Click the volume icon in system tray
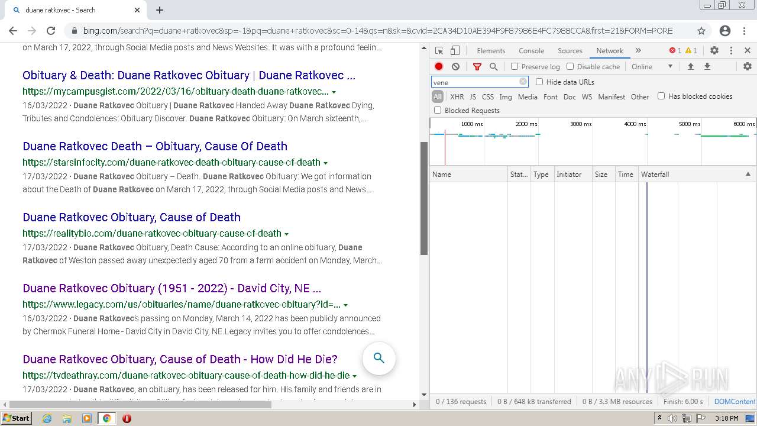 point(672,418)
